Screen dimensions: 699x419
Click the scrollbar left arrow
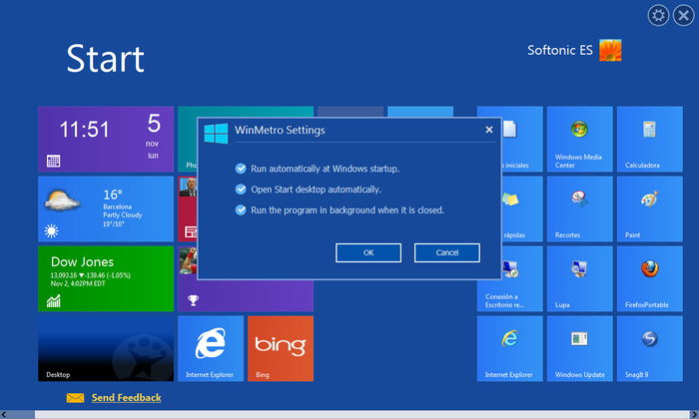click(4, 415)
